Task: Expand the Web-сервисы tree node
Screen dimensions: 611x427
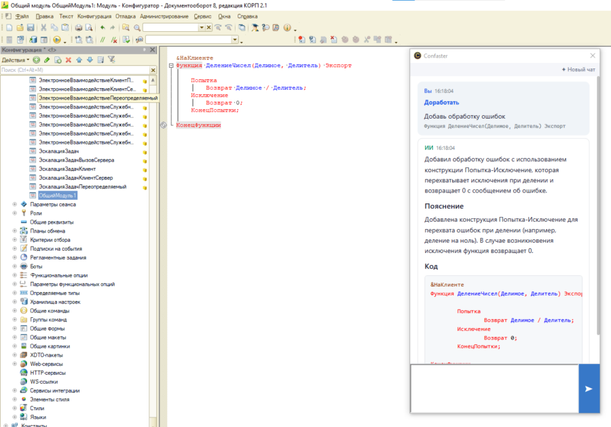Action: pos(14,364)
